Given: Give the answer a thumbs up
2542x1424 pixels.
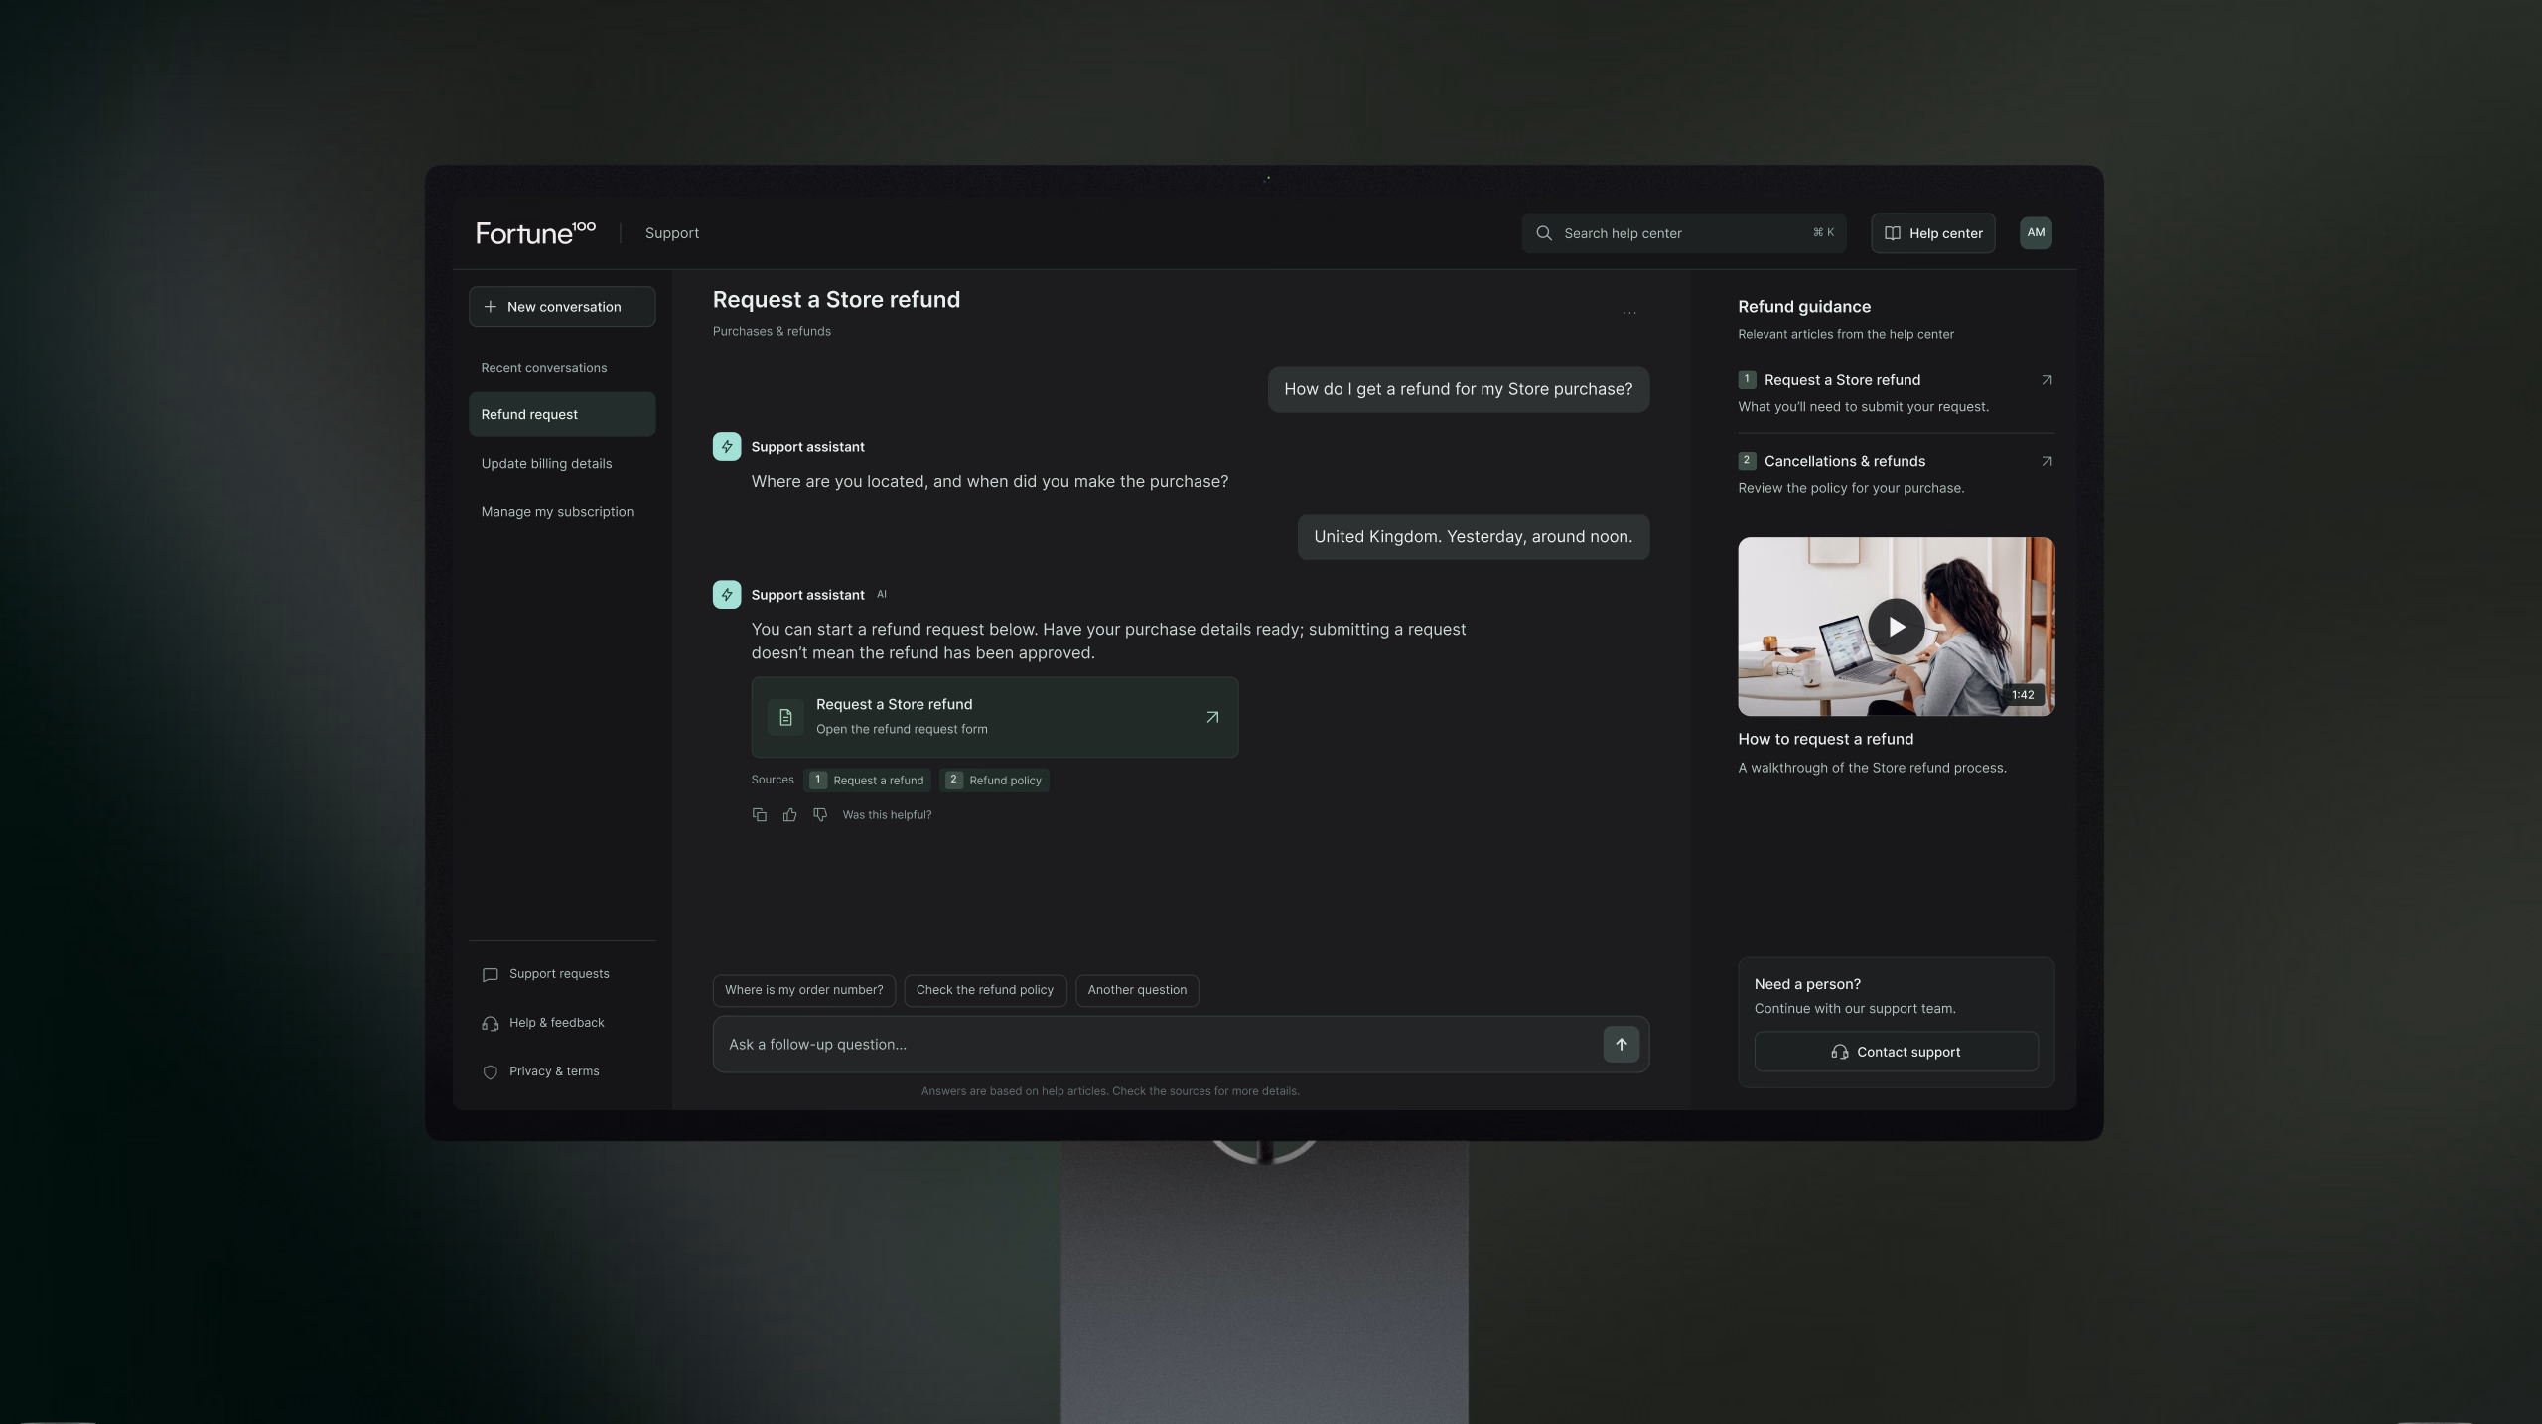Looking at the screenshot, I should (789, 814).
